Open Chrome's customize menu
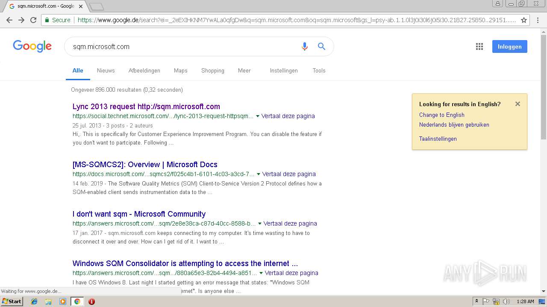The image size is (547, 307). point(538,20)
